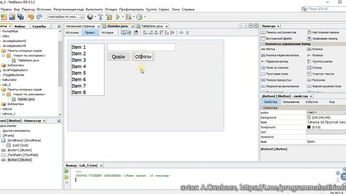Viewport: 346px width, 194px height.
Task: Open the Сервис menu
Action: coord(164,10)
